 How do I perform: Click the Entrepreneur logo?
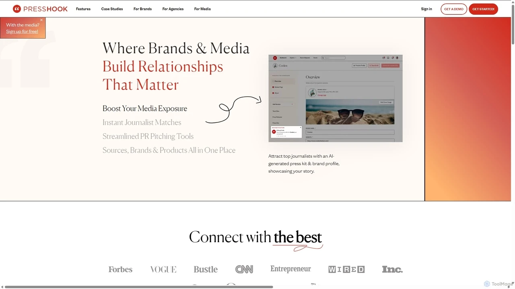coord(290,269)
